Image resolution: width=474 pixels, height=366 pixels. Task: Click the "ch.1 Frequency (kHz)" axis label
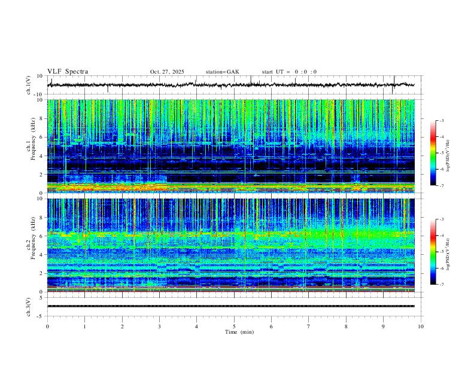pyautogui.click(x=31, y=139)
